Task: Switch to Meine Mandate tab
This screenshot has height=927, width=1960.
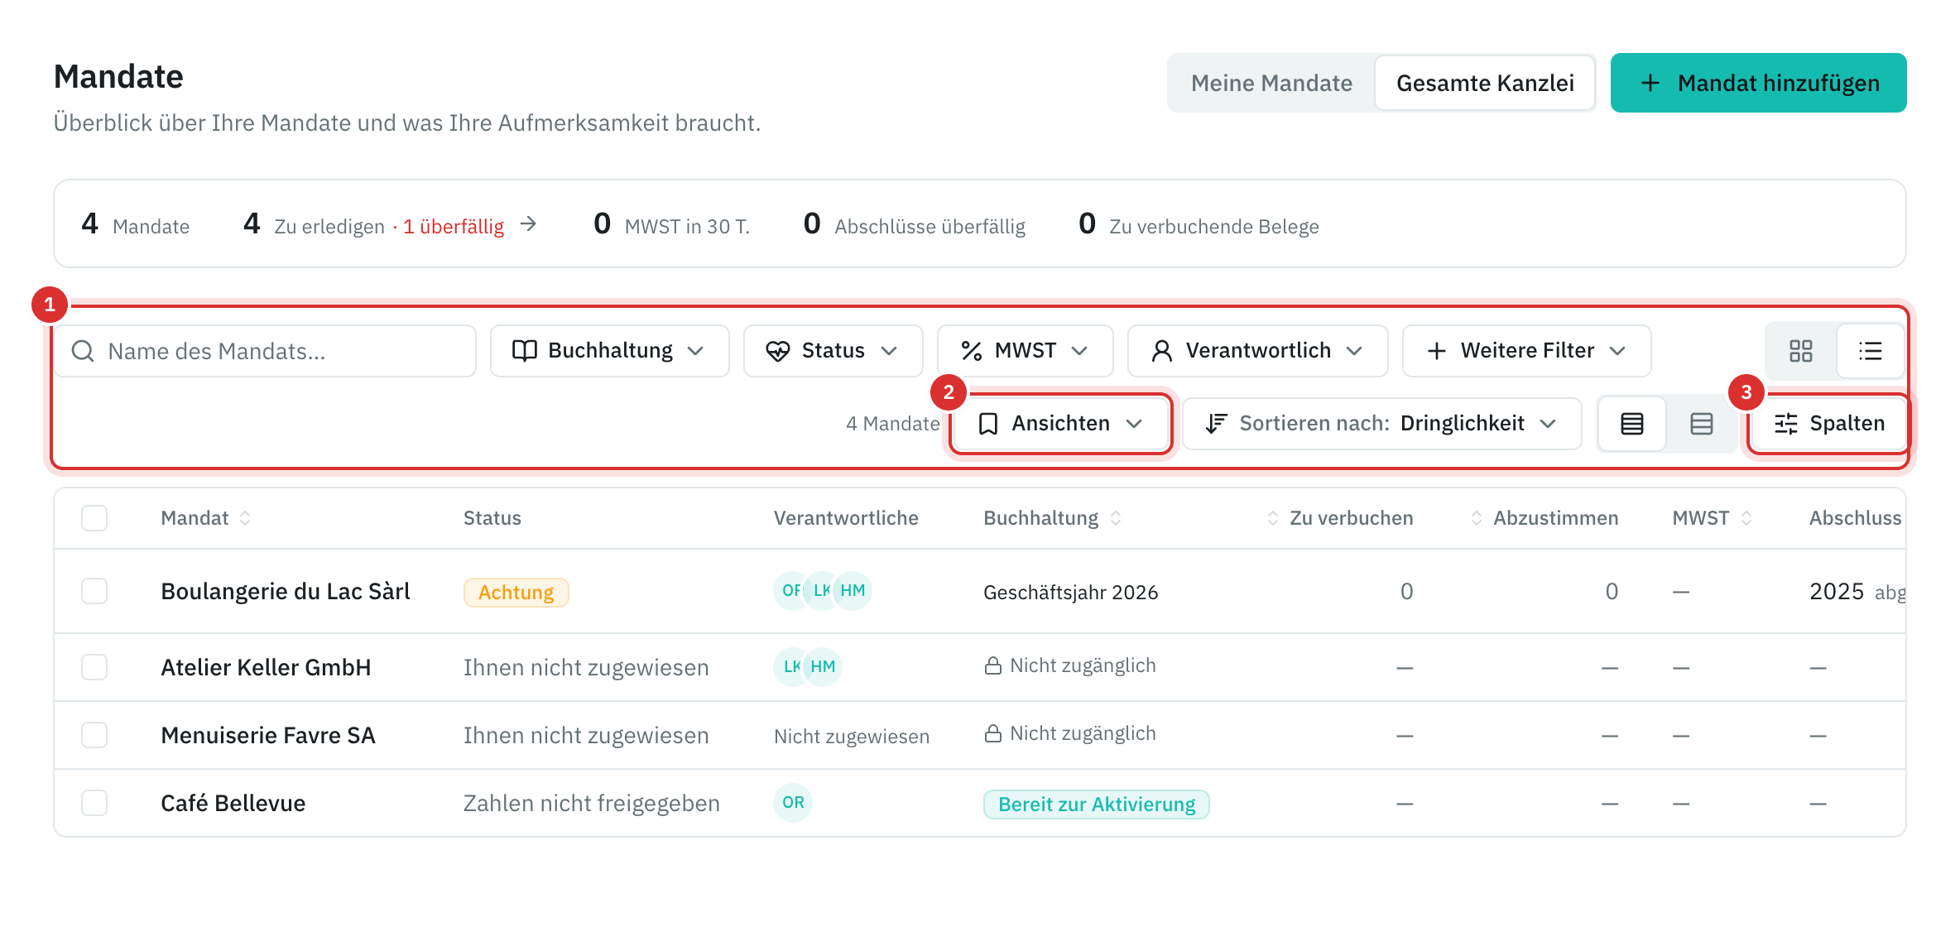Action: click(1271, 83)
